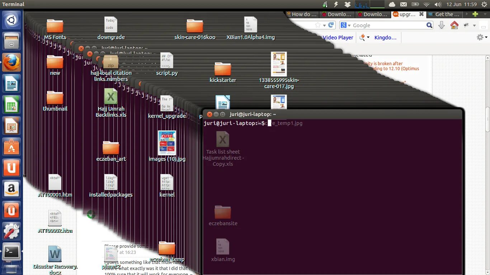Open the Ubuntu One Music store icon
Viewport: 490px width, 275px height.
coord(11,211)
